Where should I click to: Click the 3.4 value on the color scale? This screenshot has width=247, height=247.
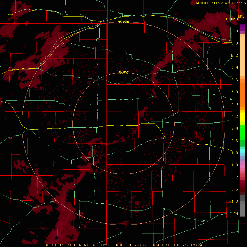point(235,128)
